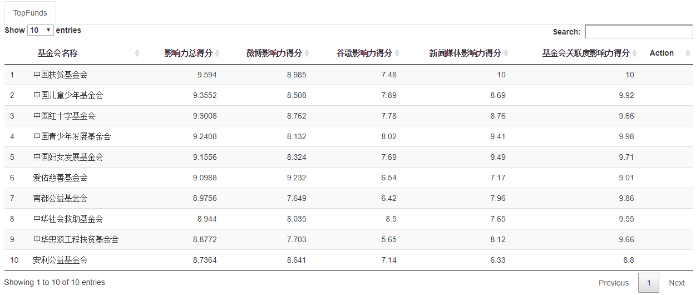Click sort arrows beside Action column
Viewport: 696px width, 295px height.
pyautogui.click(x=688, y=53)
